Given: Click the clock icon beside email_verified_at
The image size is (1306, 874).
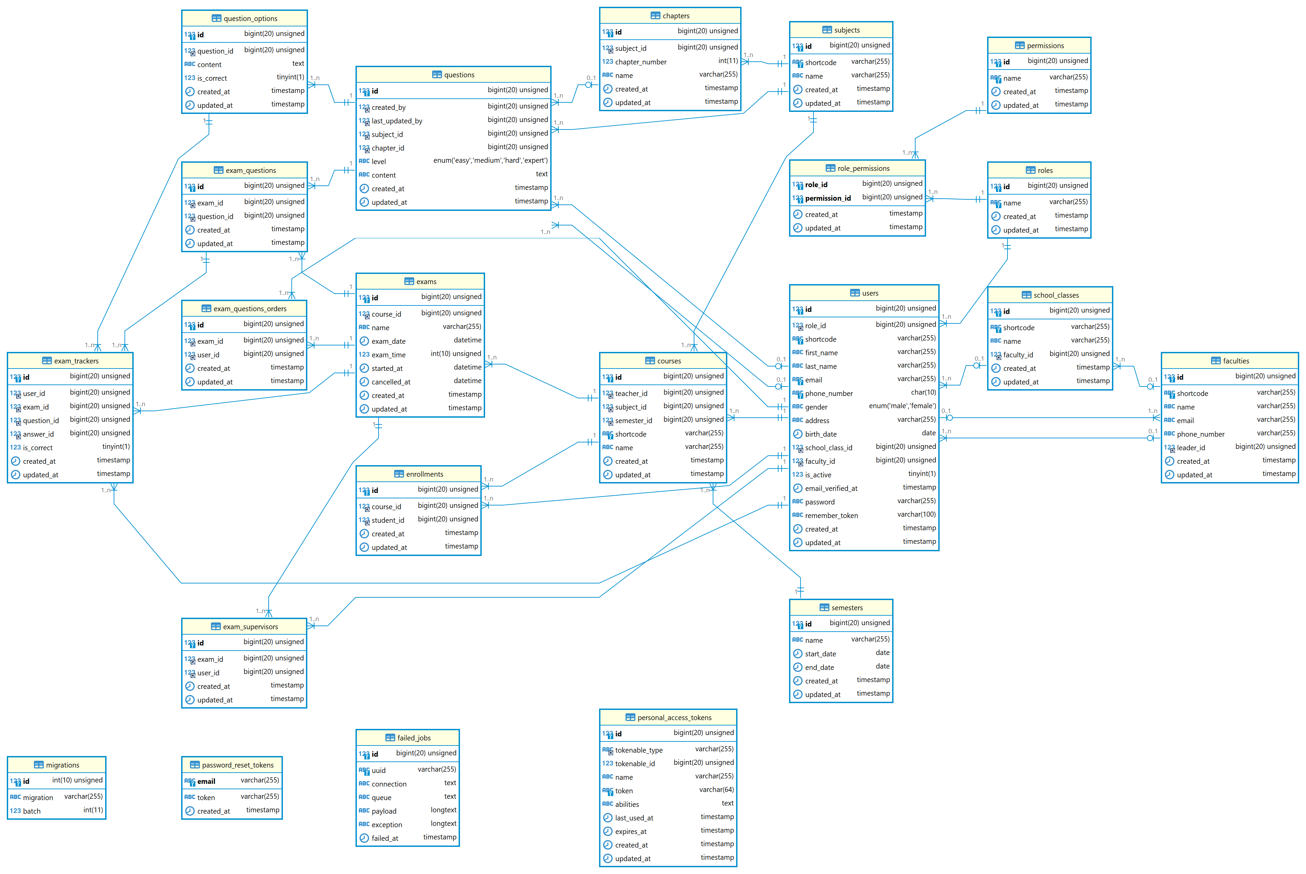Looking at the screenshot, I should click(x=798, y=489).
